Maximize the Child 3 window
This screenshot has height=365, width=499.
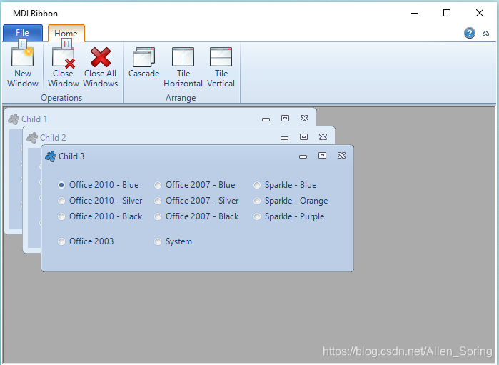click(323, 156)
